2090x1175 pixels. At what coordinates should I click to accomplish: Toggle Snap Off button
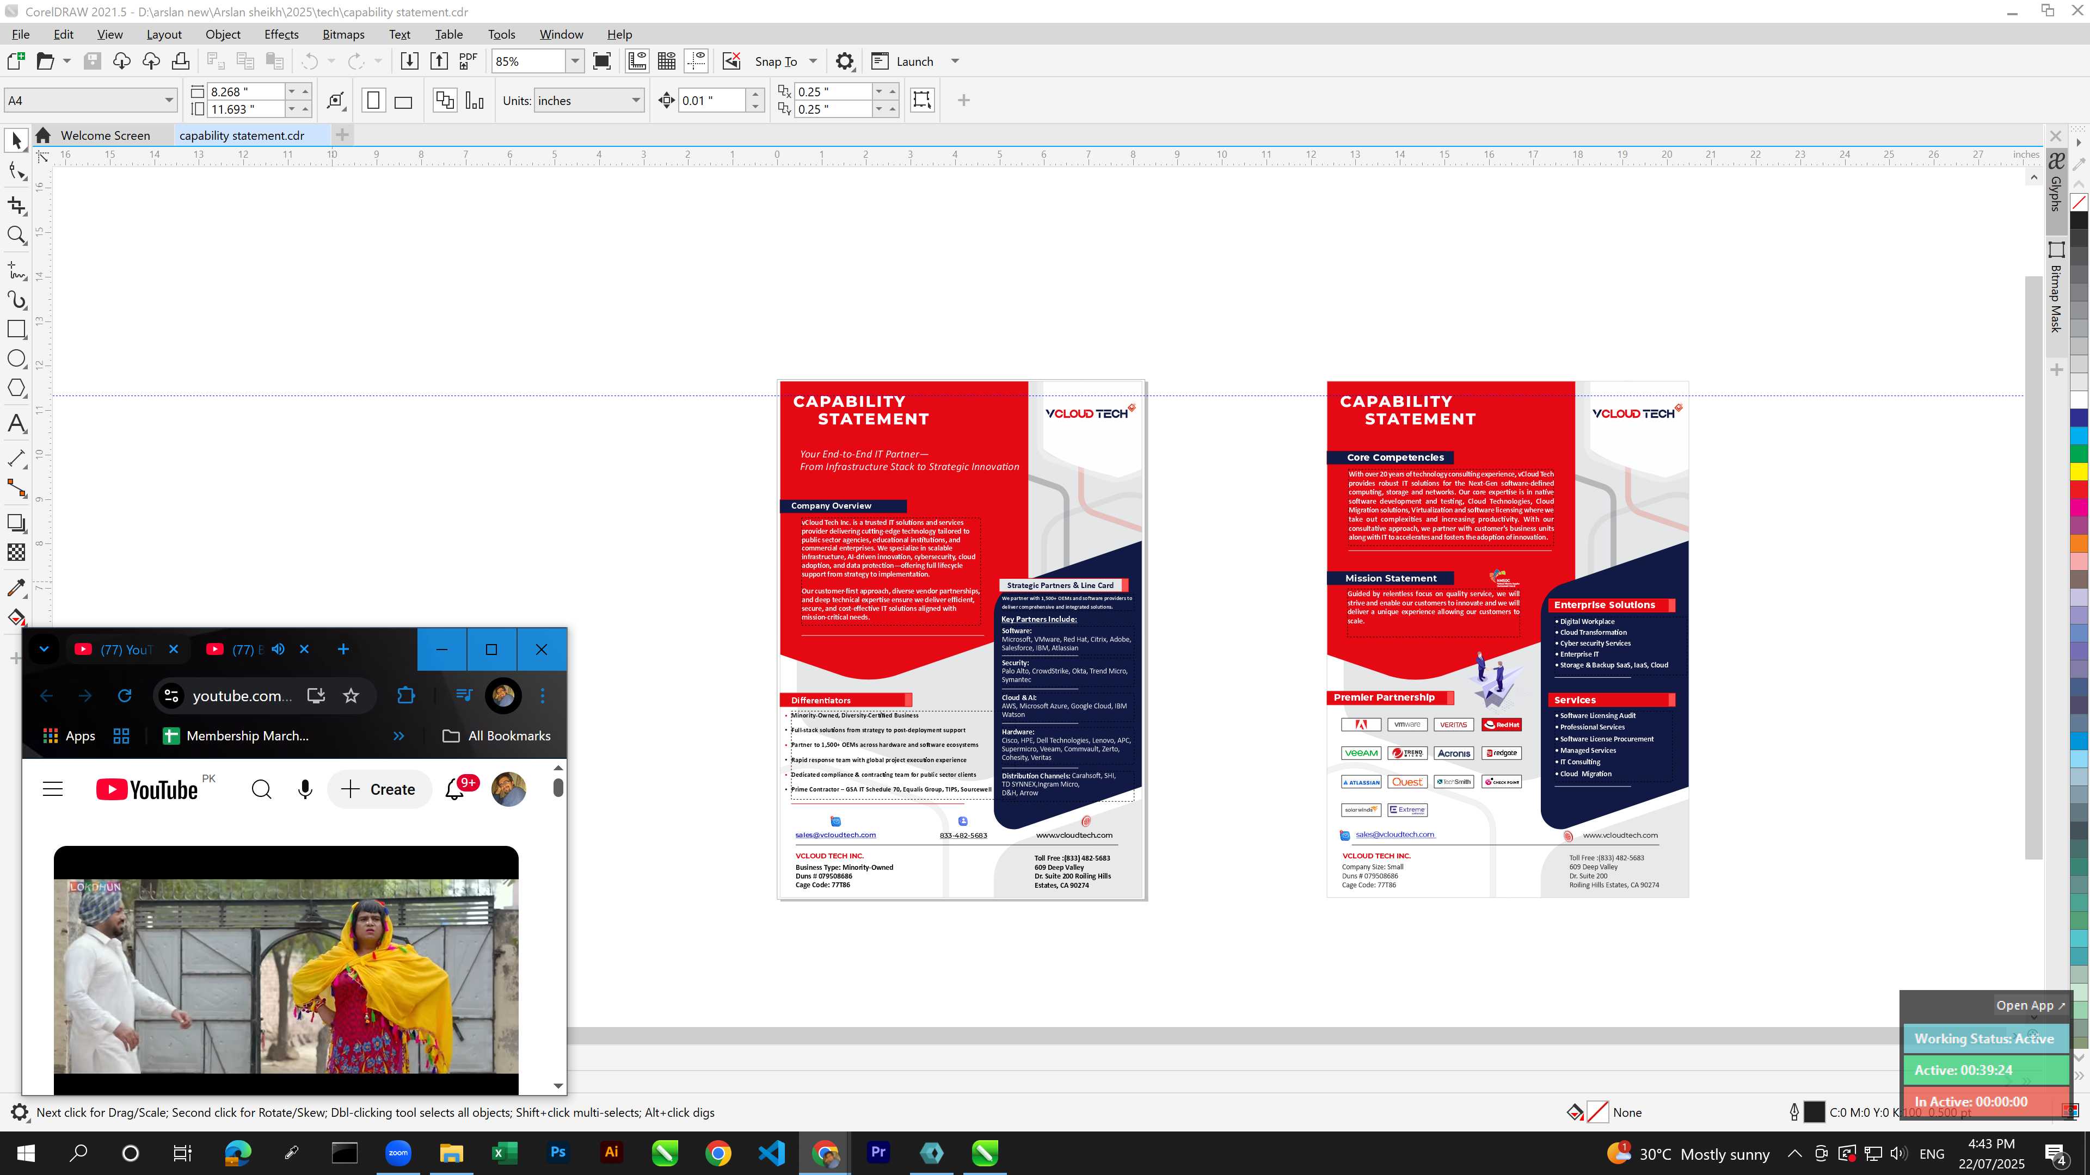[x=732, y=61]
